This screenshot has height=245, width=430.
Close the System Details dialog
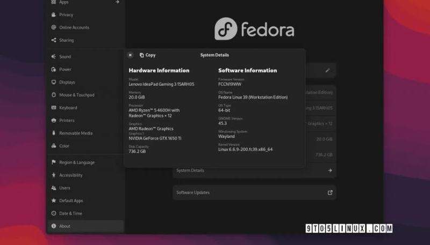(x=130, y=55)
